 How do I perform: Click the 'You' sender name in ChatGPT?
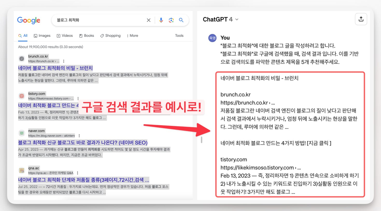pyautogui.click(x=225, y=38)
